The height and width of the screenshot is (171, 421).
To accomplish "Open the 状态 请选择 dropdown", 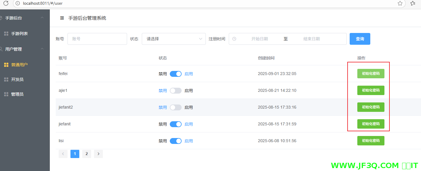I will point(174,39).
